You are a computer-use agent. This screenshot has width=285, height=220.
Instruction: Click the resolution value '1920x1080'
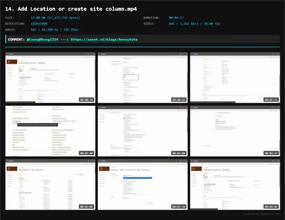(x=39, y=24)
